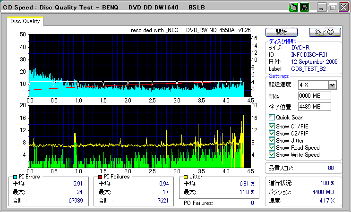This screenshot has width=351, height=212.
Task: Click the 終了位置 field showing 4489 MB
Action: click(314, 106)
